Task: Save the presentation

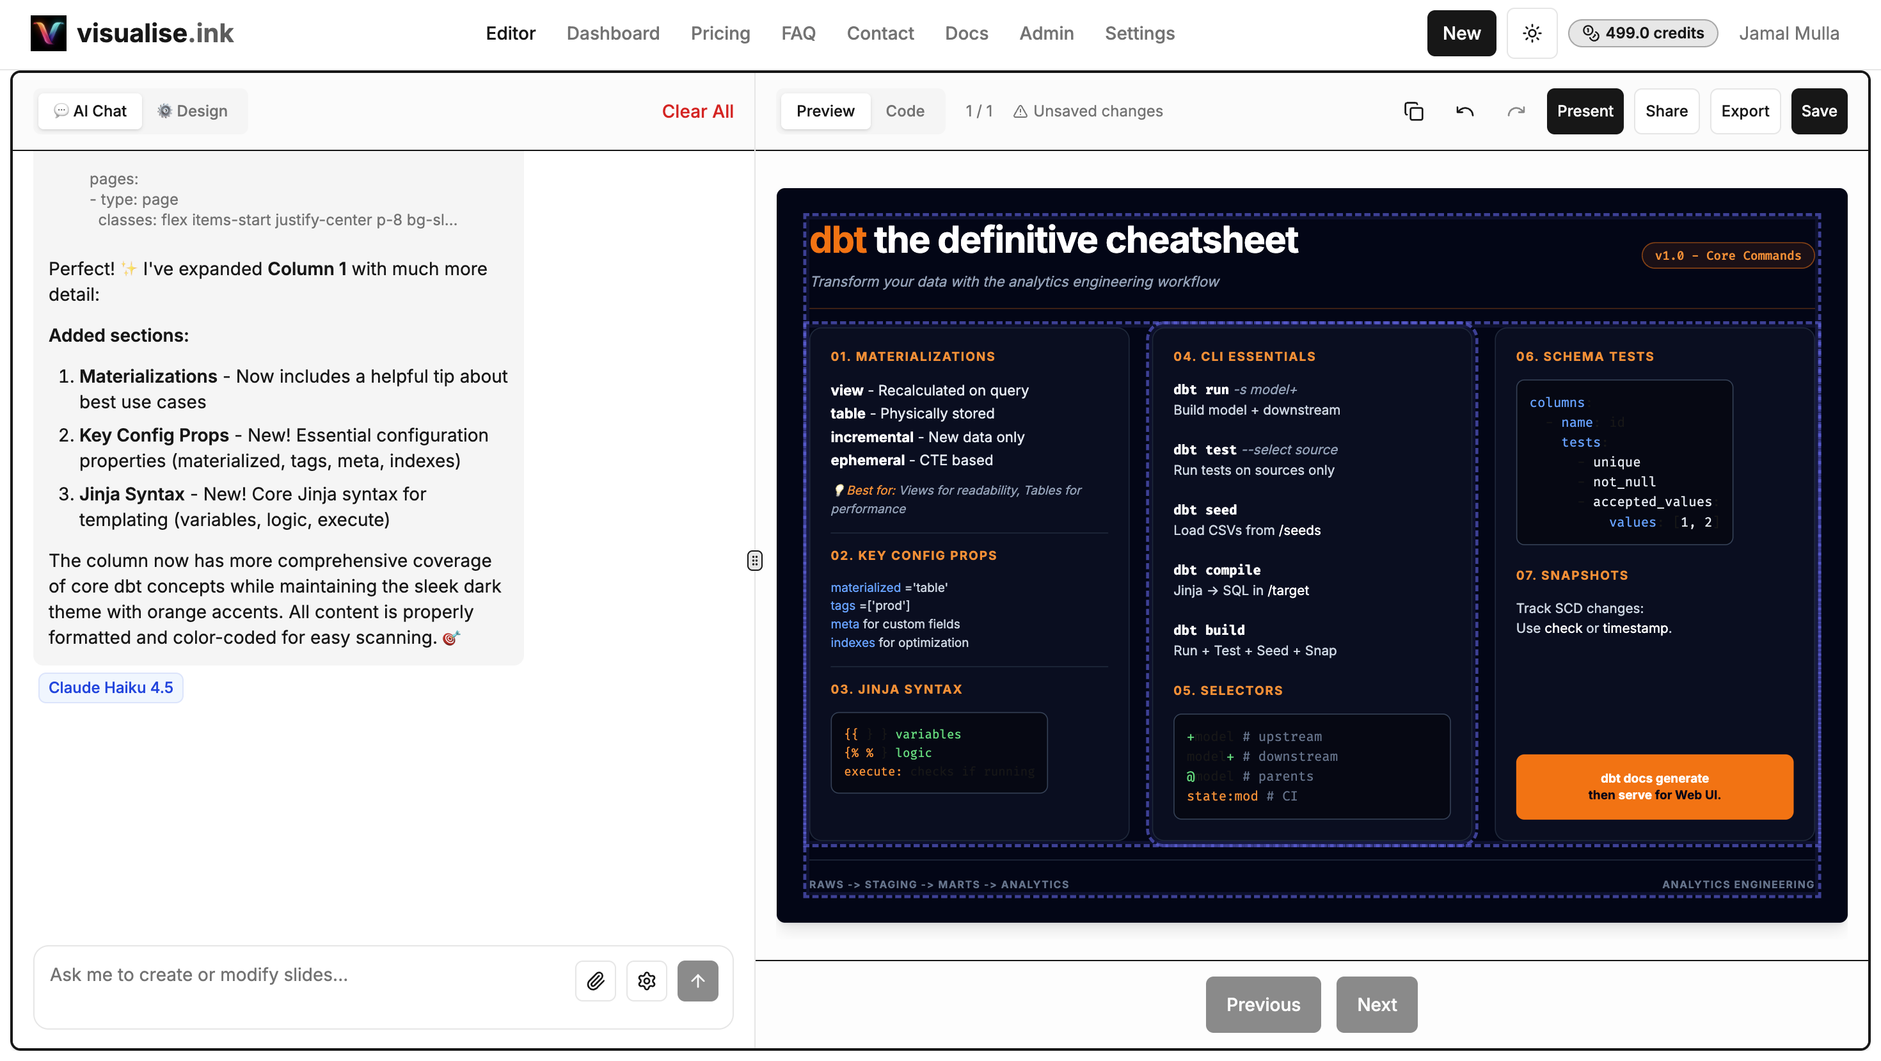Action: click(x=1819, y=111)
